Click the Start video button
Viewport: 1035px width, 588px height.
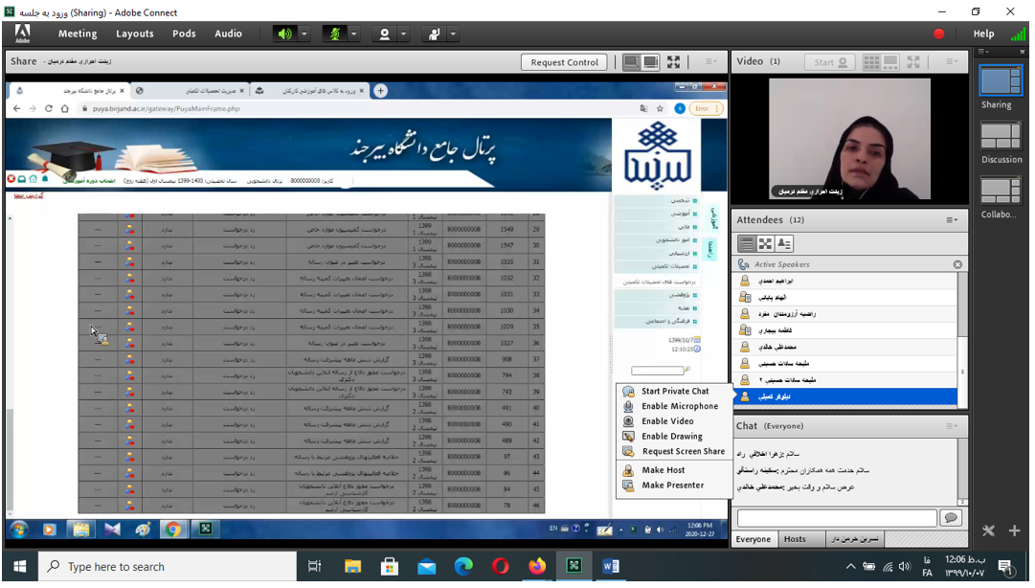click(x=830, y=62)
